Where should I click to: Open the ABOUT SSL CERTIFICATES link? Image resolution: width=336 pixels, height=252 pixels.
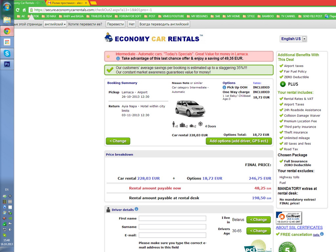coord(299,227)
